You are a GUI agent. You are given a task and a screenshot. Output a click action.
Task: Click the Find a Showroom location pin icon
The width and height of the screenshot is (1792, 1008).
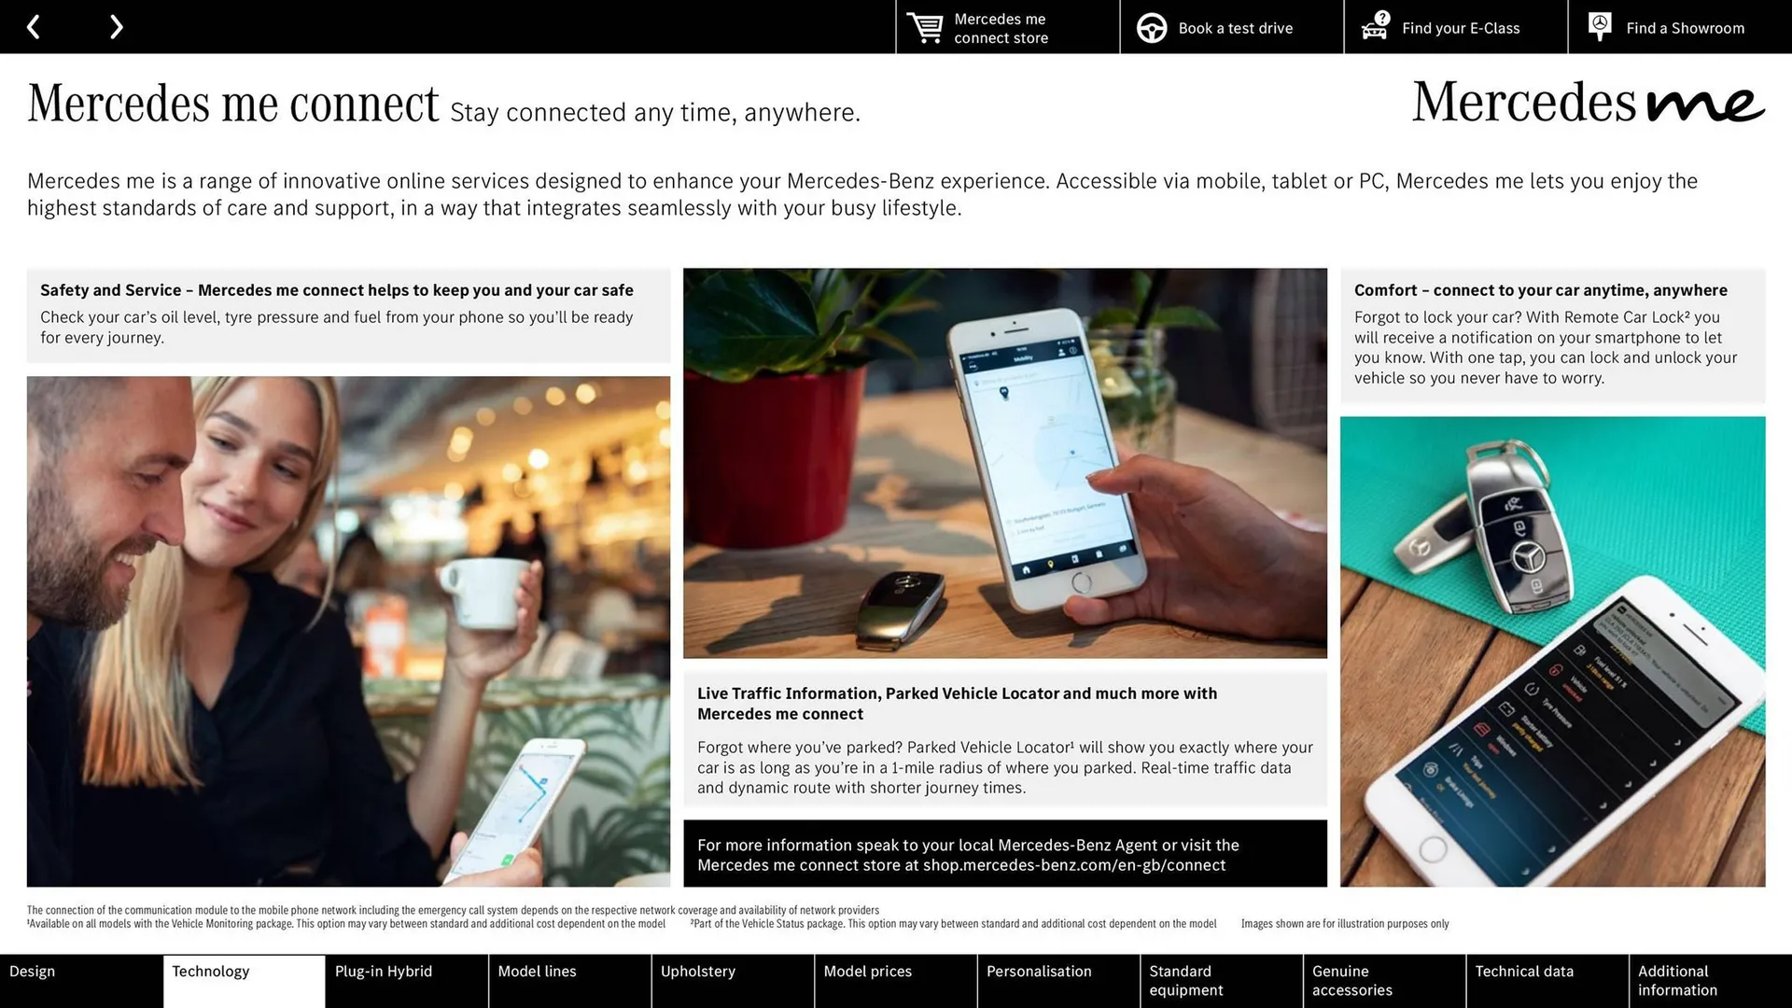(1600, 27)
